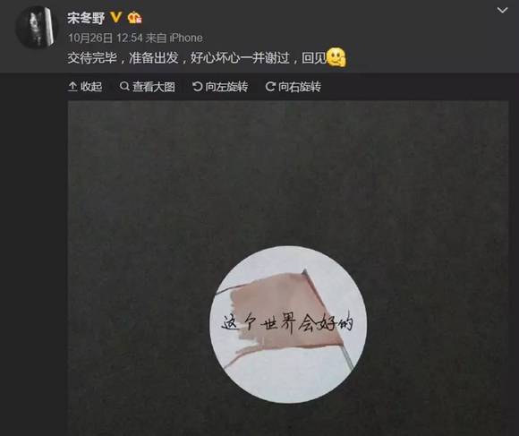Click the magnifier icon beside 查看大图
519x436 pixels.
[x=124, y=87]
